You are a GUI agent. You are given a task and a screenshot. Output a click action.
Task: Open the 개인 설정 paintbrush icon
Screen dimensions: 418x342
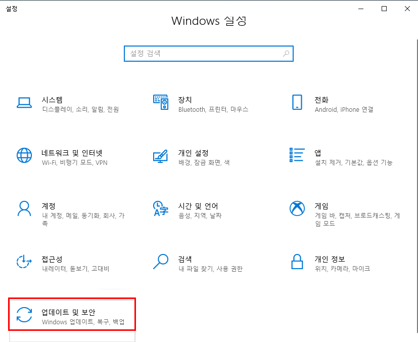tap(161, 156)
